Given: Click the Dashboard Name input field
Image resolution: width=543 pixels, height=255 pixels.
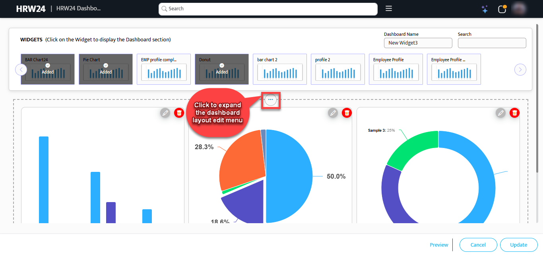Looking at the screenshot, I should (x=418, y=43).
